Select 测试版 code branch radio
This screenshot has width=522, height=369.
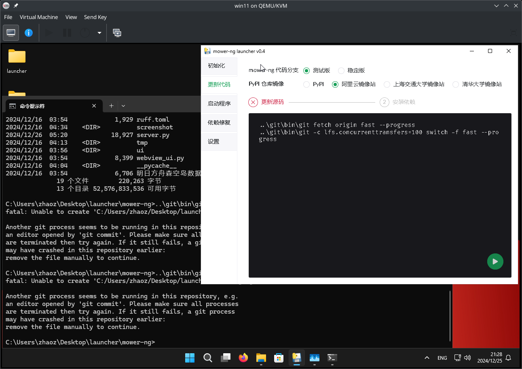tap(306, 70)
